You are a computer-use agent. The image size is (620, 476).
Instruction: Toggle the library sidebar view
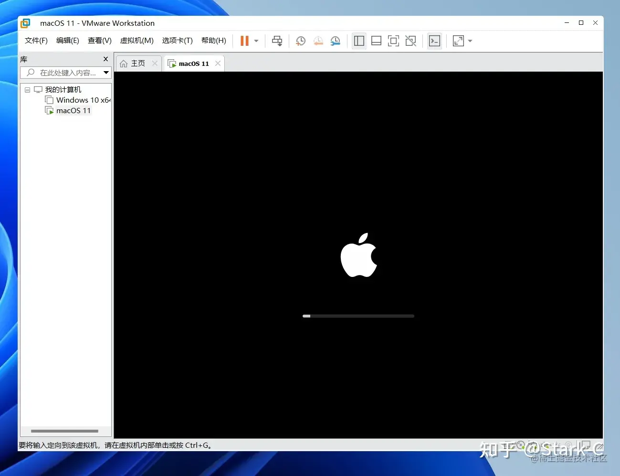359,41
